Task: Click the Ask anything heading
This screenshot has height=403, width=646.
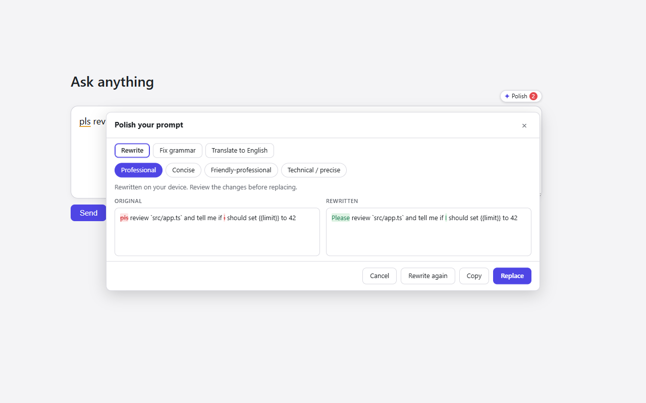Action: point(112,82)
